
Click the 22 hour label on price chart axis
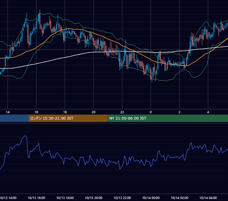tap(122, 112)
